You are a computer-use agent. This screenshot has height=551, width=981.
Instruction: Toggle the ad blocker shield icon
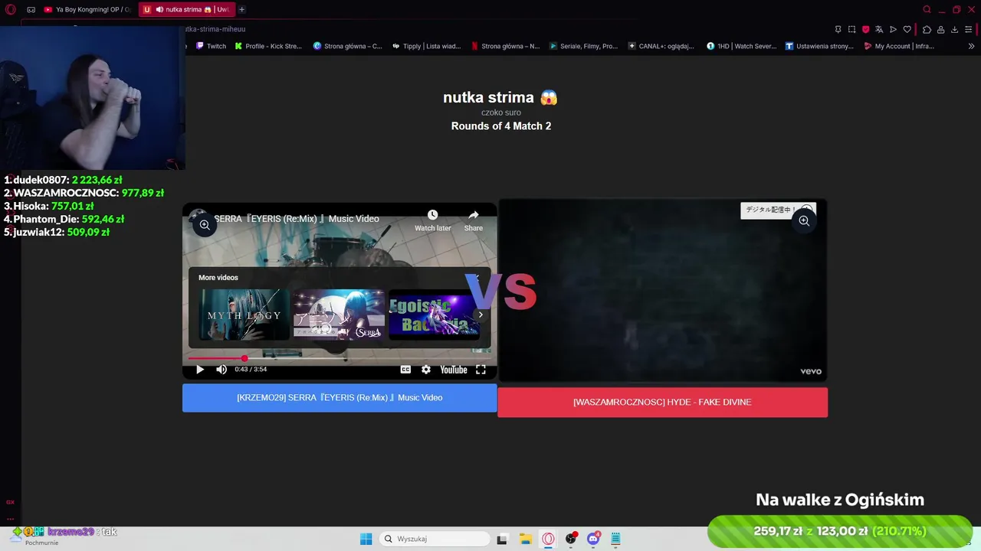tap(865, 29)
